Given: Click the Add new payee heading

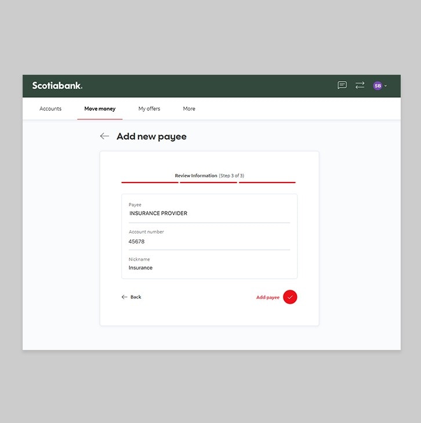Looking at the screenshot, I should click(151, 137).
